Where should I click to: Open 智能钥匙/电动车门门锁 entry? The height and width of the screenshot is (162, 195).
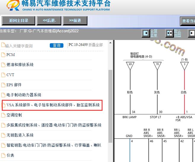click(54, 145)
